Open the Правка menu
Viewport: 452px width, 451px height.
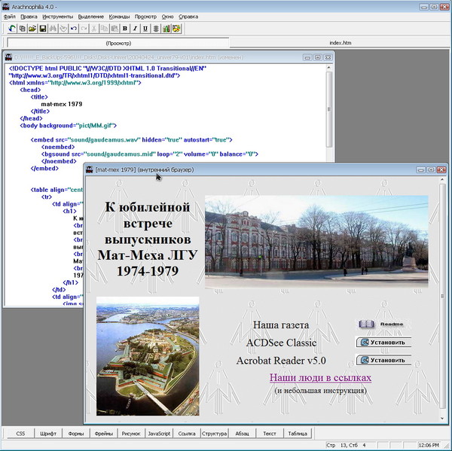click(x=29, y=17)
